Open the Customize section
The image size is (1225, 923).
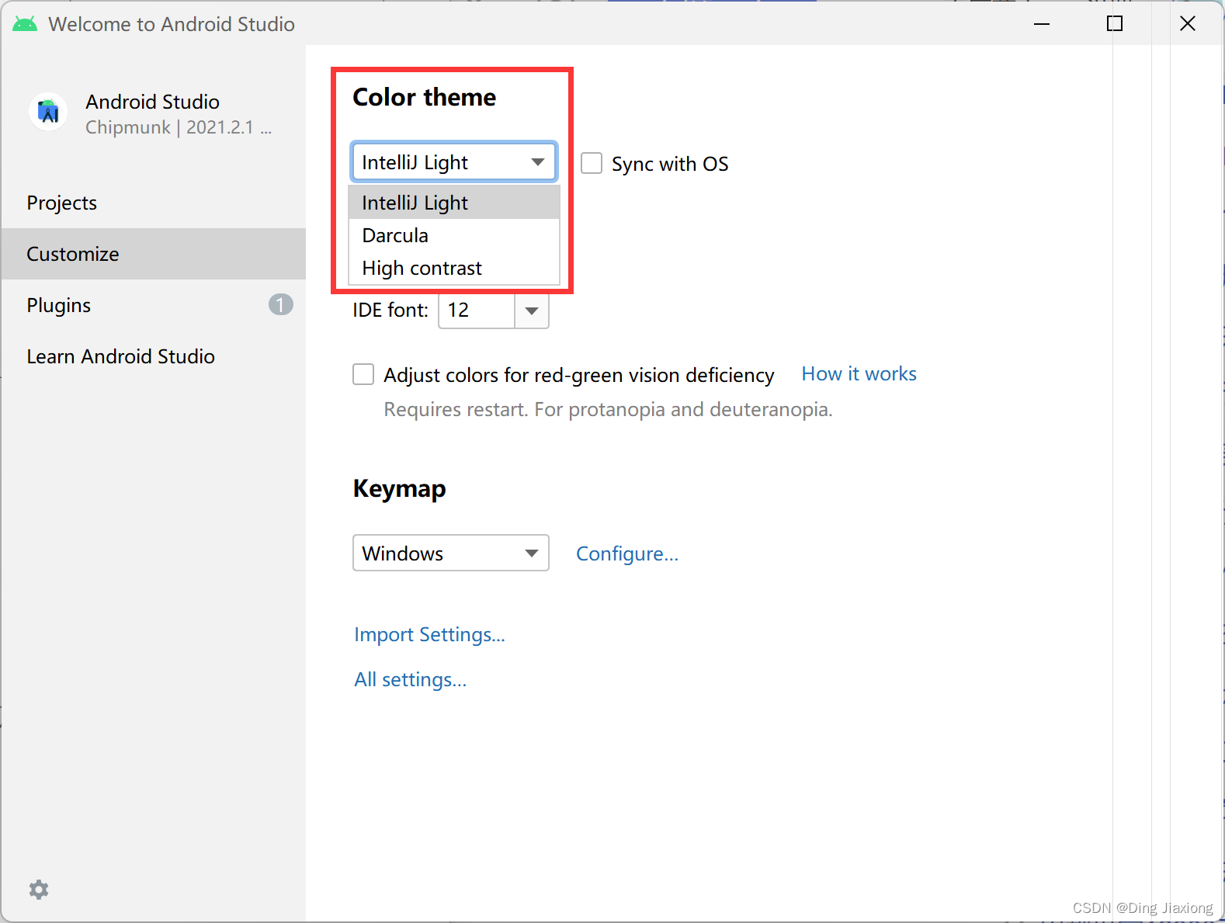coord(154,254)
